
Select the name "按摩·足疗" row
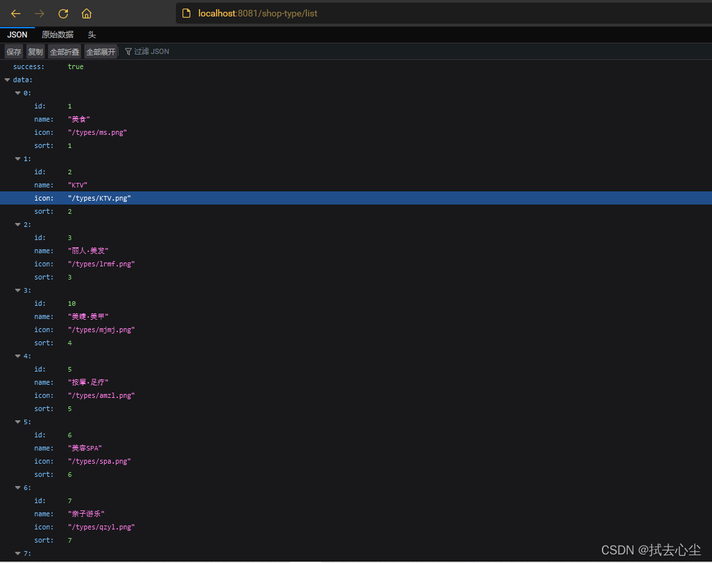pos(356,382)
